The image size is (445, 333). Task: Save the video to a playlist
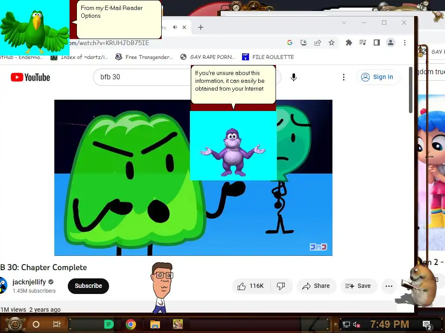[x=358, y=286]
